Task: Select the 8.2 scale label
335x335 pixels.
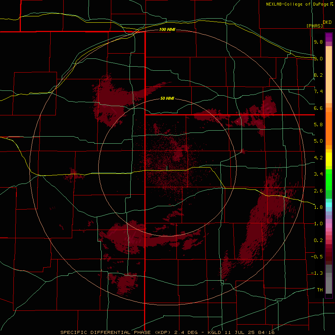Action: coord(318,75)
